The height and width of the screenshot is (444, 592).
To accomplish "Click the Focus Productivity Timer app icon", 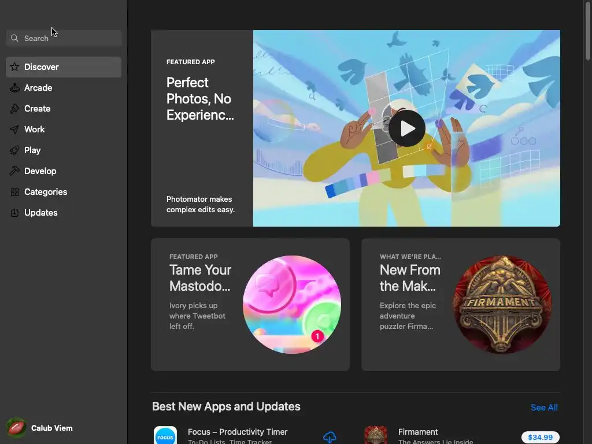I will 165,435.
